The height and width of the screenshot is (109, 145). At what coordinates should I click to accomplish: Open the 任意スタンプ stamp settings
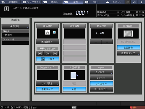(128, 53)
